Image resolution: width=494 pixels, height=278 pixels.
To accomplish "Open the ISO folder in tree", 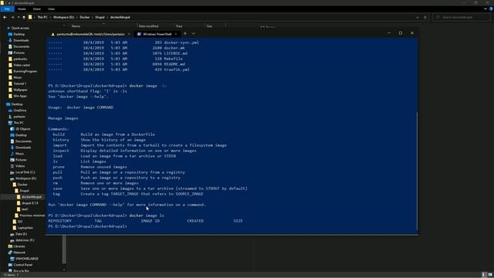I will 20,222.
